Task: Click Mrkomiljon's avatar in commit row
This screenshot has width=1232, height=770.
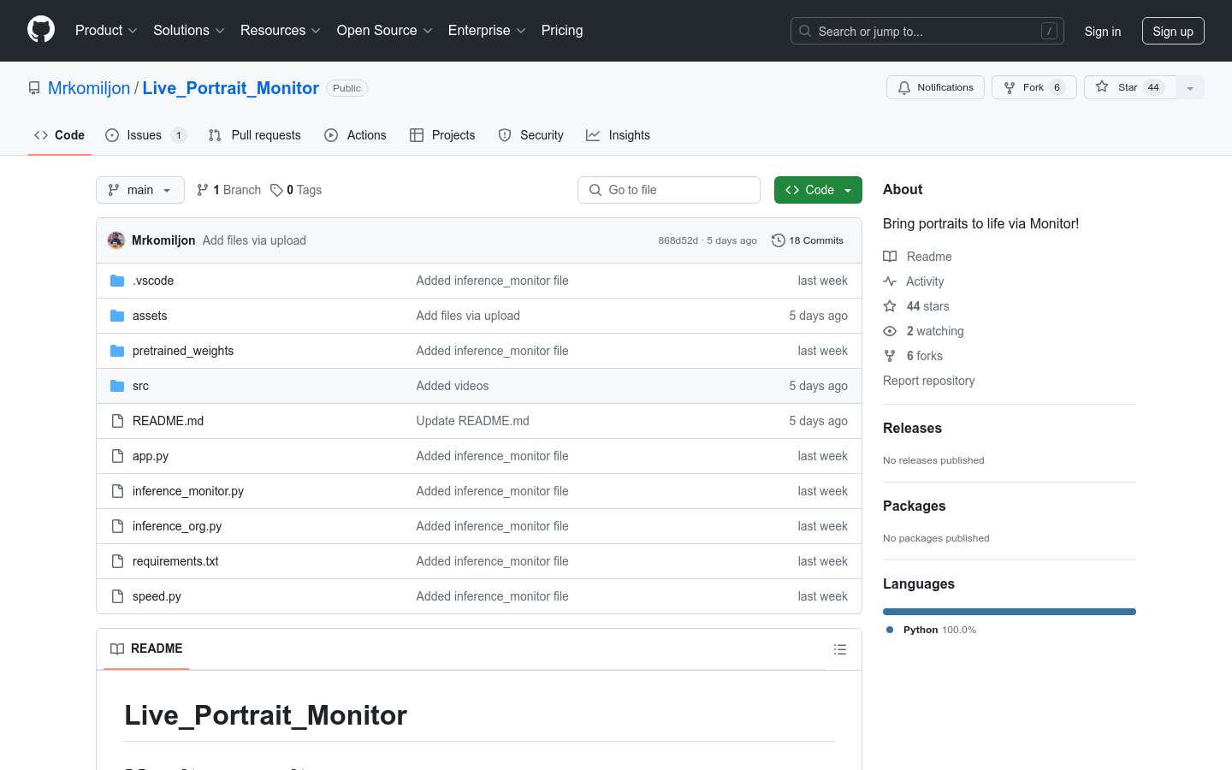Action: coord(116,240)
